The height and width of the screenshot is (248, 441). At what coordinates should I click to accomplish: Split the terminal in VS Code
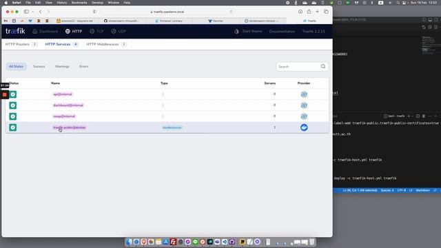click(x=418, y=116)
